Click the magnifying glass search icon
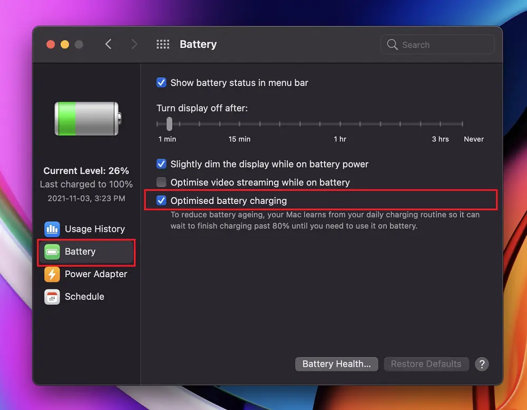The height and width of the screenshot is (410, 527). [392, 45]
